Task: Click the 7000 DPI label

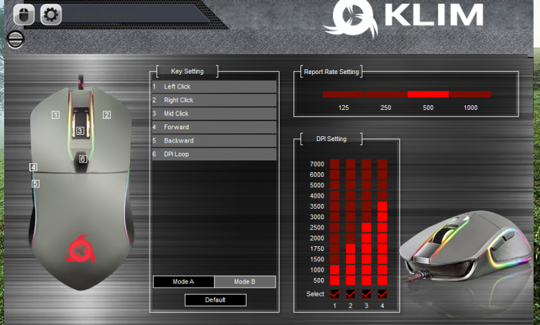Action: 317,164
